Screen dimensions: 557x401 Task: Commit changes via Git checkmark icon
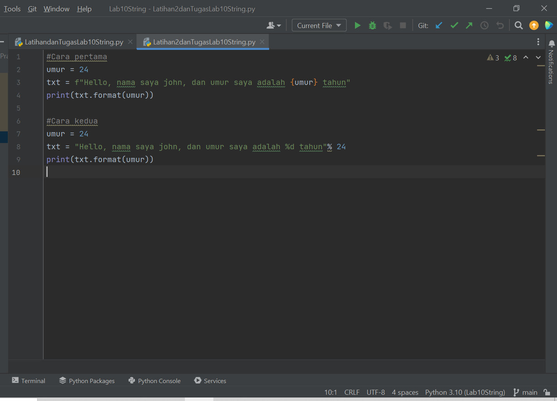[454, 25]
